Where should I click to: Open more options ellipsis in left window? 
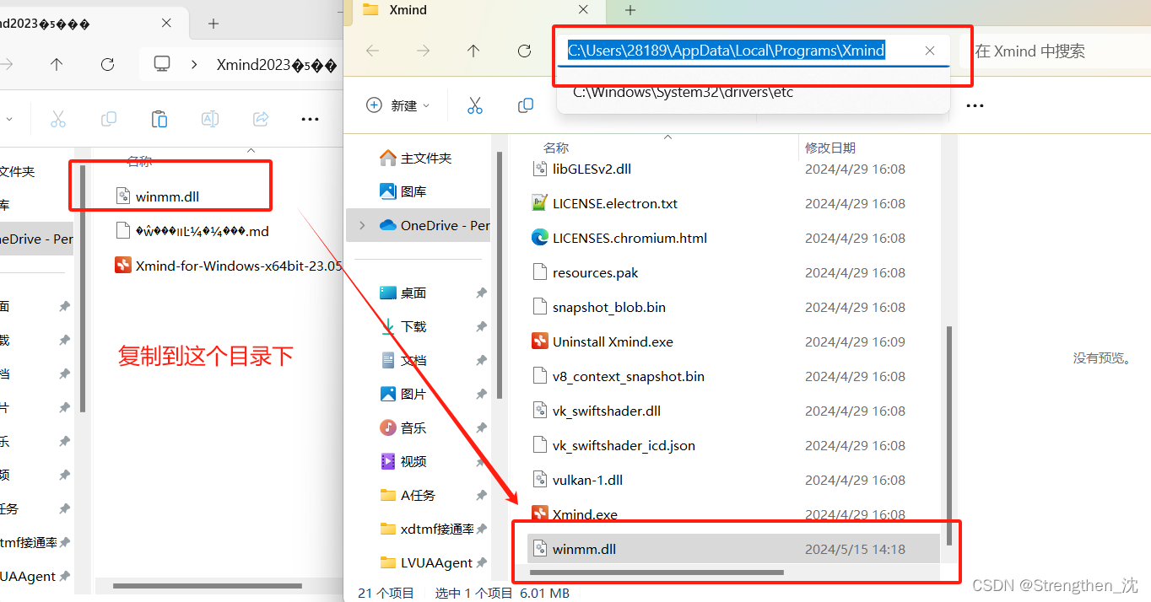pos(310,119)
